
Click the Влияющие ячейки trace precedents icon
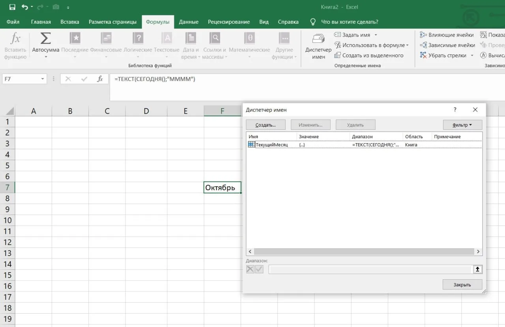coord(423,35)
